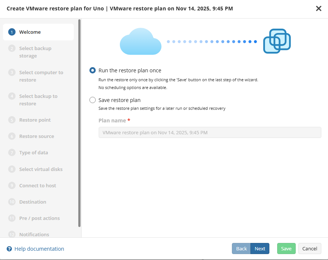Image resolution: width=328 pixels, height=260 pixels.
Task: Click the VMware overlapping squares icon
Action: click(x=277, y=41)
